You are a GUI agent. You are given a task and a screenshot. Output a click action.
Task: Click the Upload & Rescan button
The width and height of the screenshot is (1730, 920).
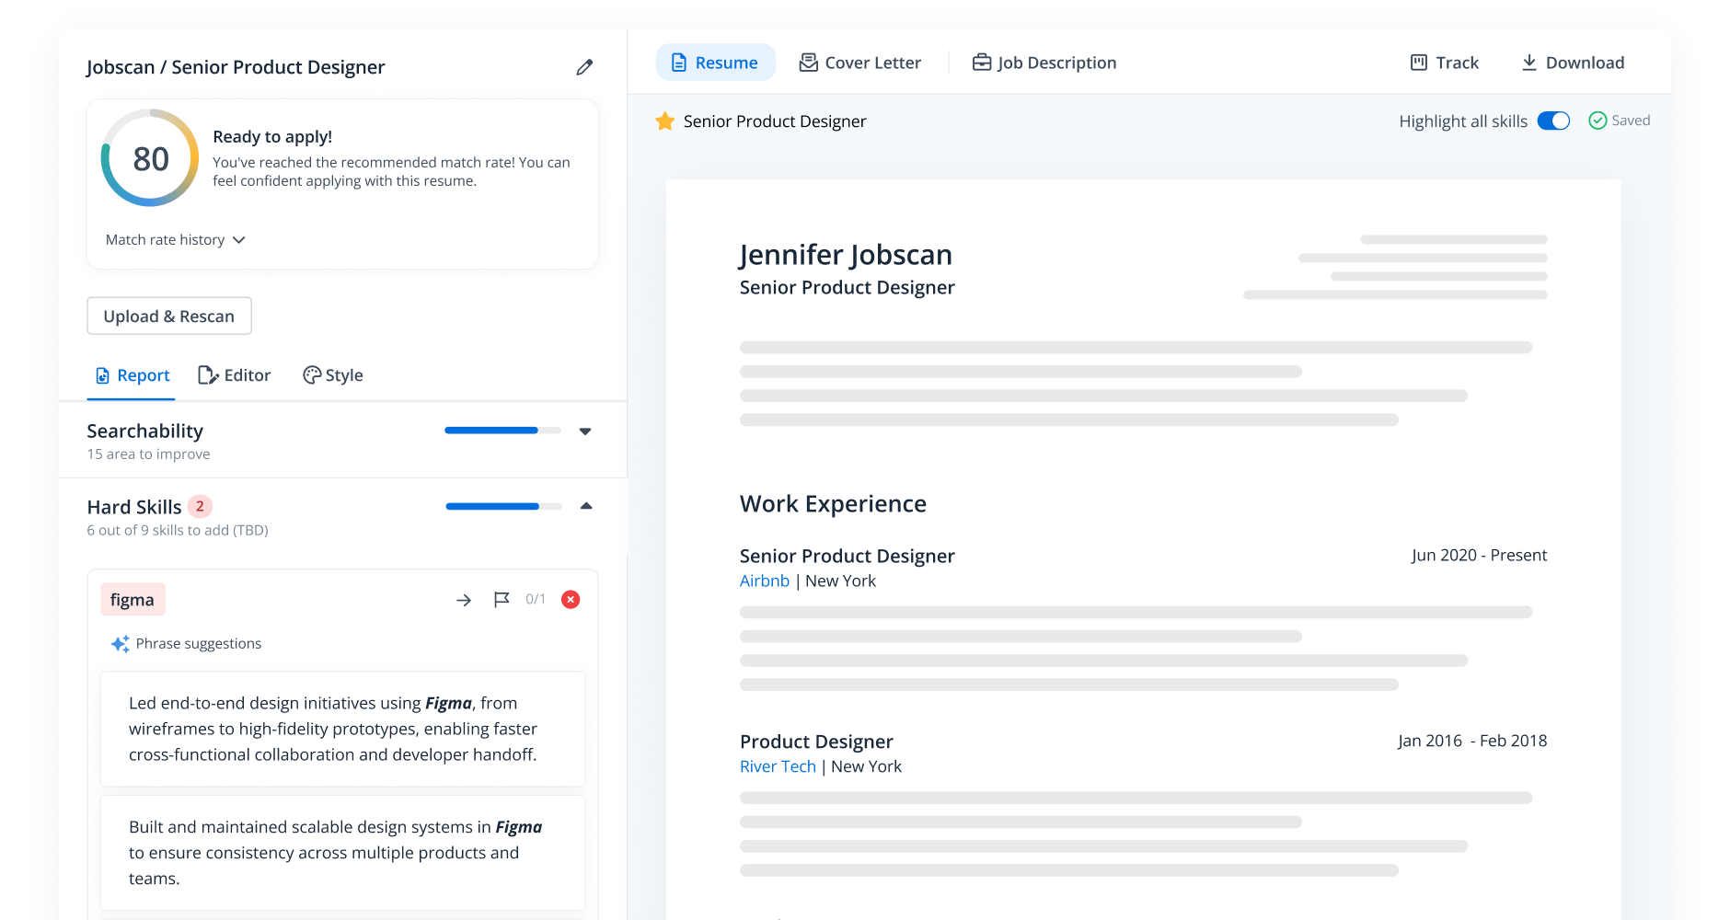(169, 316)
